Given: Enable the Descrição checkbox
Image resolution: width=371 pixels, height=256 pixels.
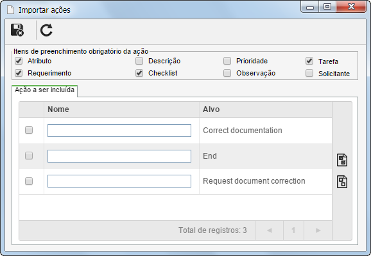Looking at the screenshot, I should (139, 61).
